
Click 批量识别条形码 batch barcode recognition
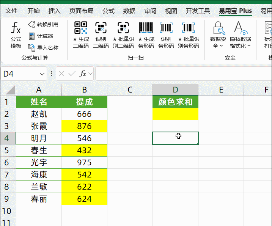189,35
